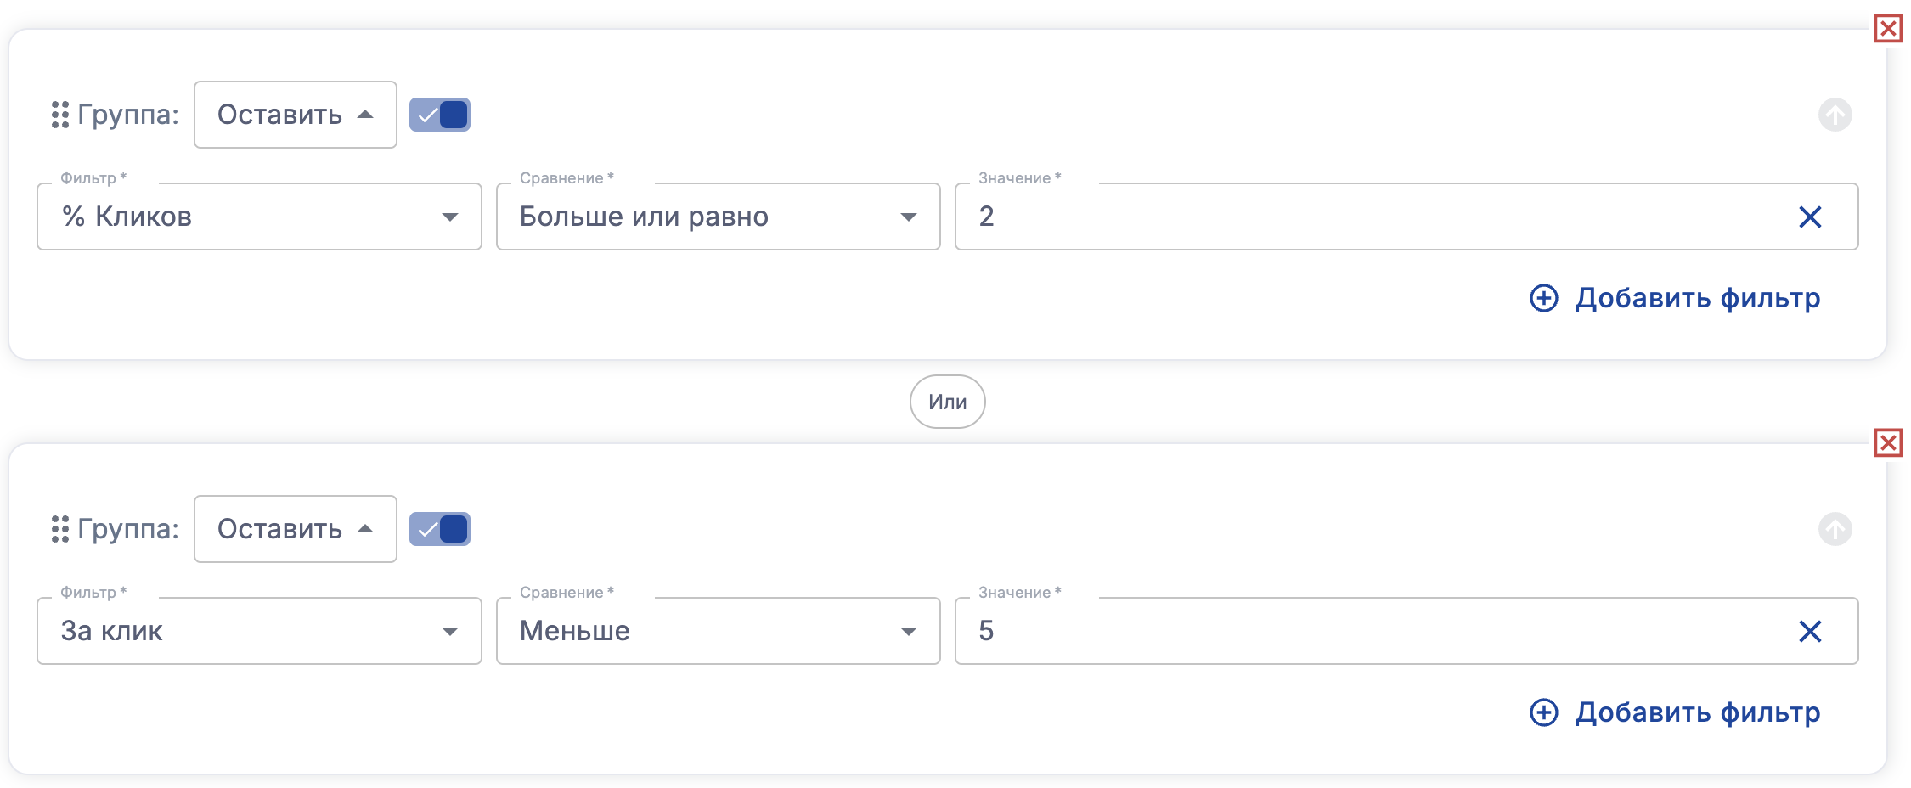The width and height of the screenshot is (1911, 788).
Task: Delete the second filter group with red X
Action: point(1887,443)
